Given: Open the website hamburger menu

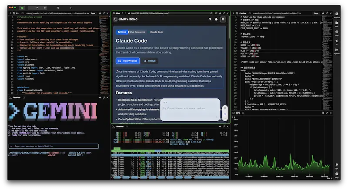Looking at the screenshot, I should click(x=223, y=20).
